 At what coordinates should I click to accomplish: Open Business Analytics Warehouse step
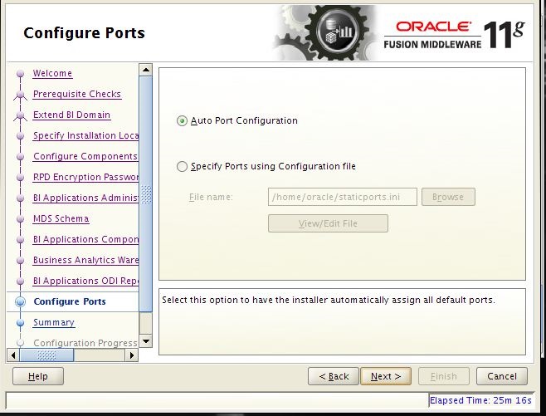click(x=85, y=260)
